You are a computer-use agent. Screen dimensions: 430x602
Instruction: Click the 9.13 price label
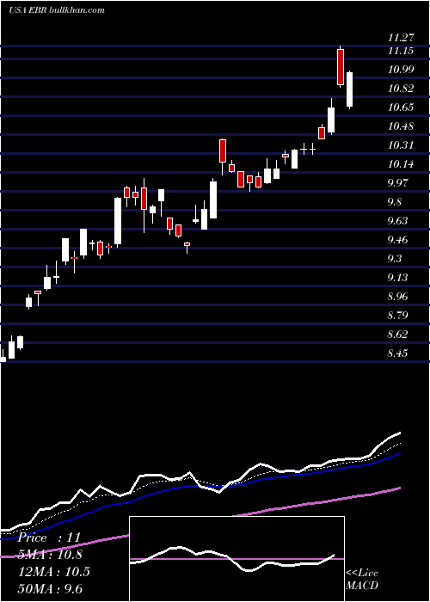[397, 278]
